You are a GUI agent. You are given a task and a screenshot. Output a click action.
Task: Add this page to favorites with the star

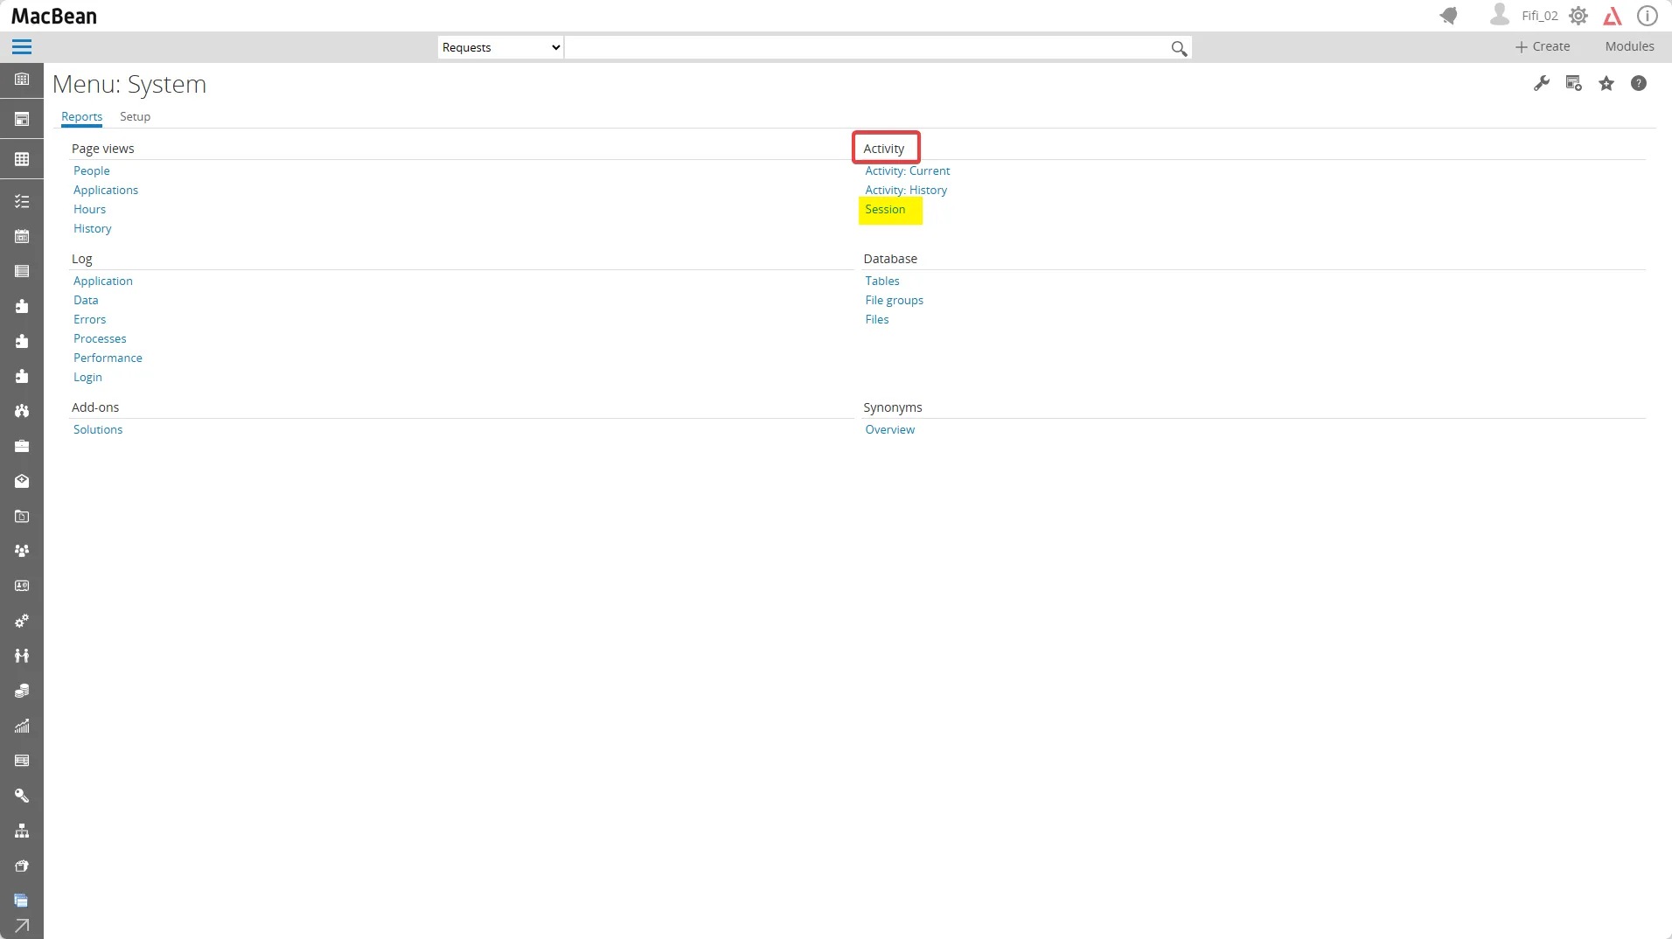1606,83
